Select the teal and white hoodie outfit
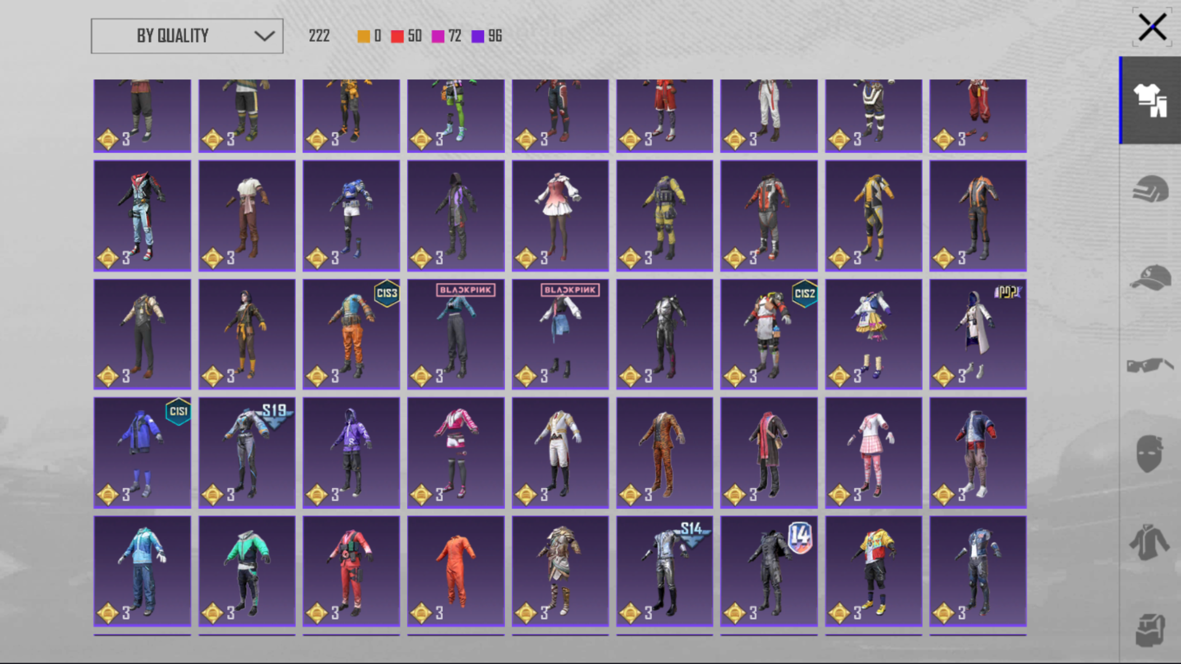The width and height of the screenshot is (1181, 664). (247, 571)
